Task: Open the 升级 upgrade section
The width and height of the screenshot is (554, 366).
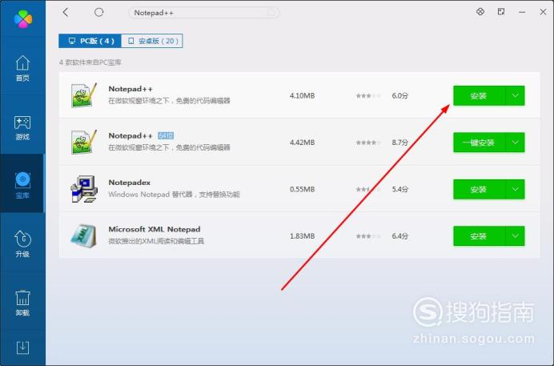Action: pos(22,243)
